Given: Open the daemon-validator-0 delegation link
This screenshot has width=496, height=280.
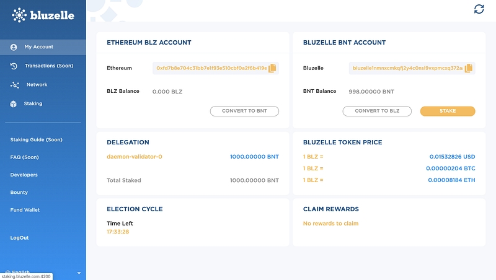Looking at the screenshot, I should 135,157.
